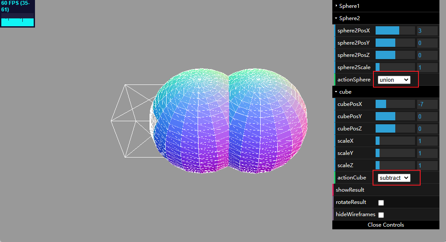Viewport: 446px width, 242px height.
Task: Click the sphere2Scale slider
Action: pyautogui.click(x=395, y=67)
